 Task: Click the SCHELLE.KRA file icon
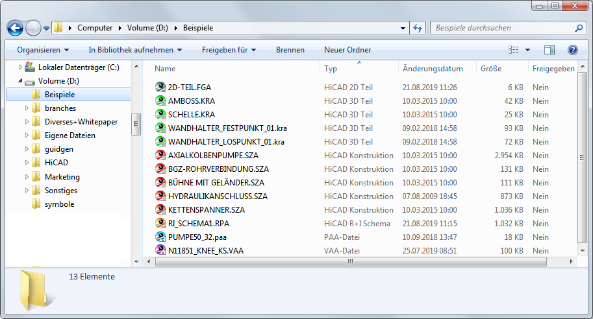(x=160, y=114)
